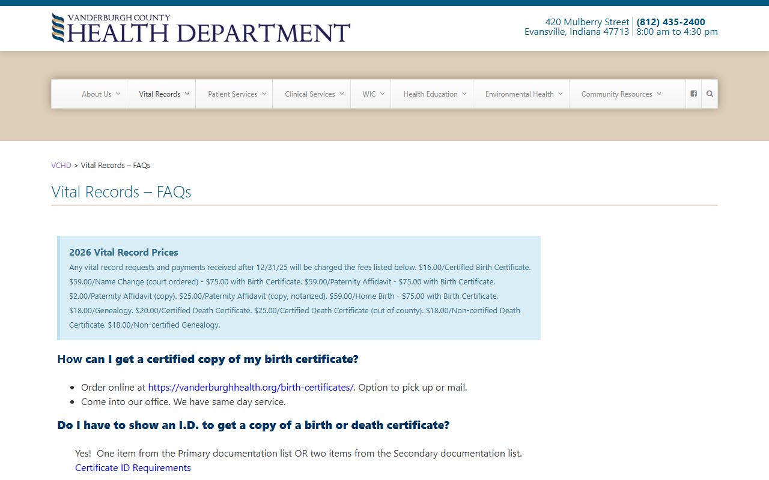Expand the Patient Services dropdown arrow

click(x=264, y=94)
